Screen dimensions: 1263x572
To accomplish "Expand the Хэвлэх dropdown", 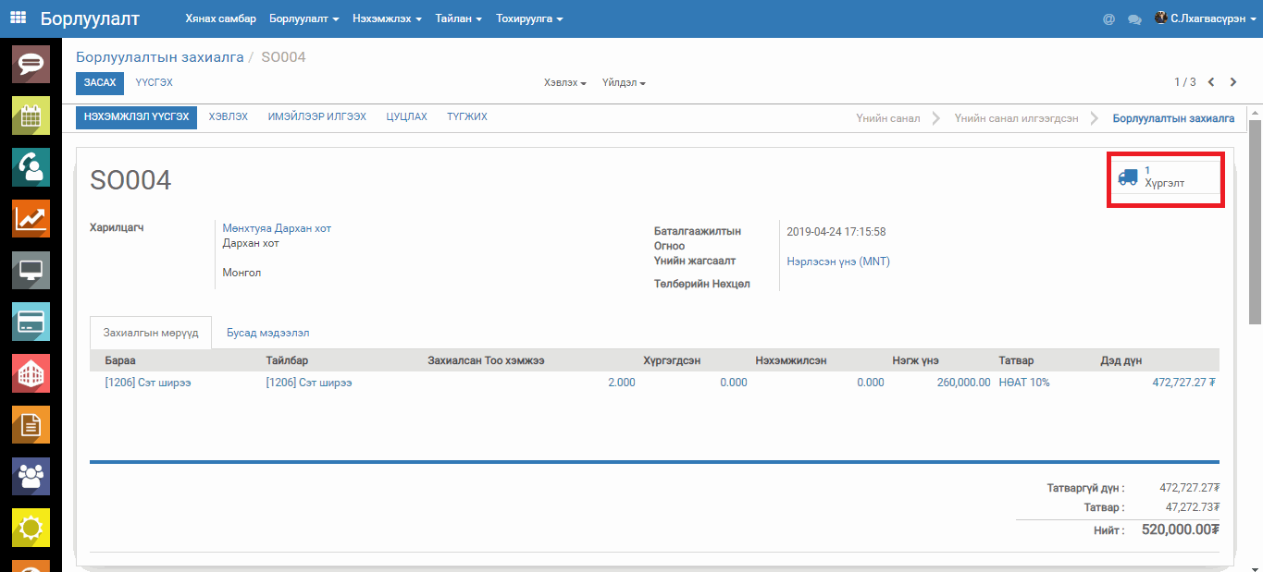I will tap(565, 83).
